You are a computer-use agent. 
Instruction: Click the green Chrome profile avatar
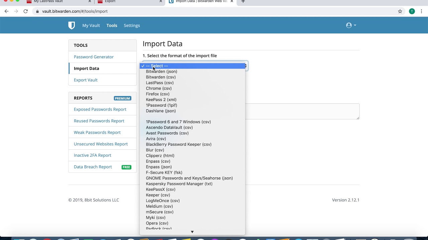(412, 11)
